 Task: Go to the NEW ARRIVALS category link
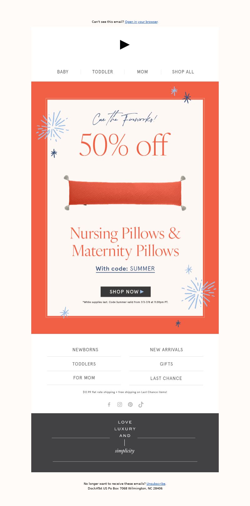(x=167, y=350)
